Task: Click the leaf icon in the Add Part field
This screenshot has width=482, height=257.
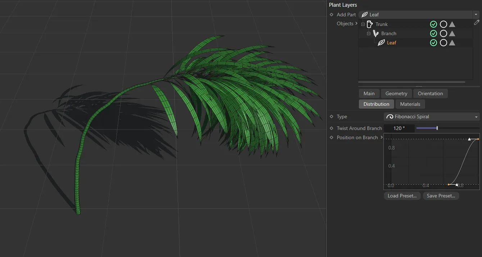Action: tap(365, 14)
